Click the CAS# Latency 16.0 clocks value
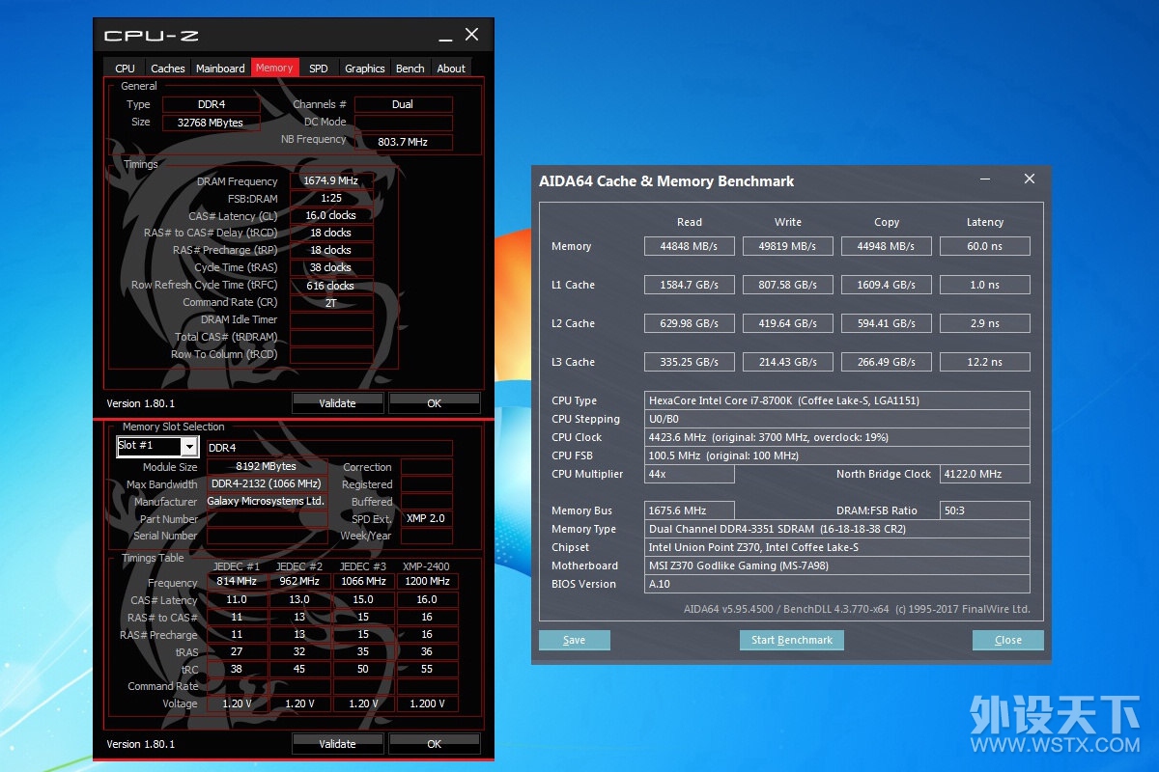 330,216
